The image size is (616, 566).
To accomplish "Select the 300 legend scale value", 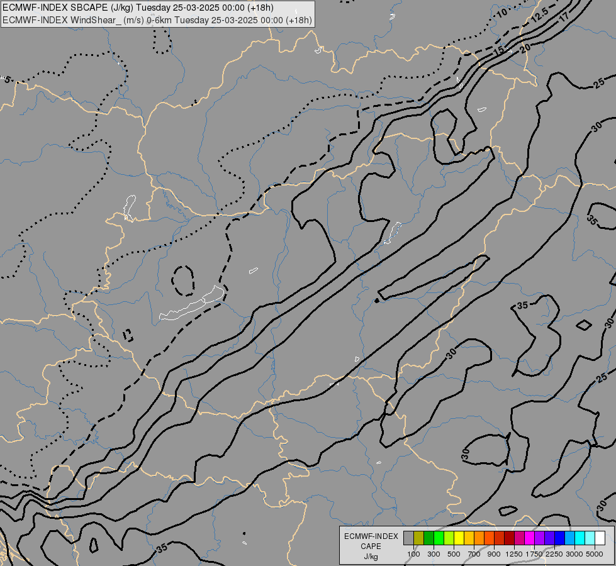I will click(x=434, y=554).
